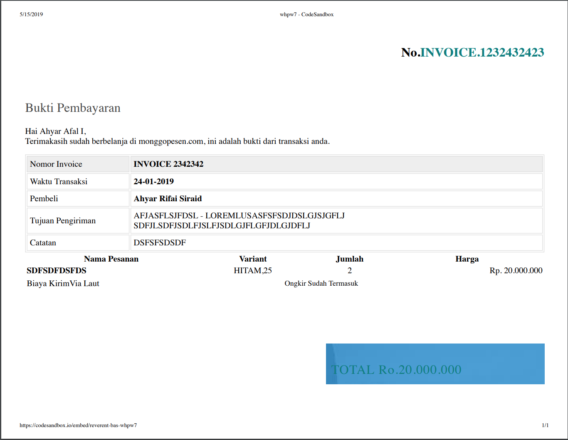Click the page header date 5/15/2019
The height and width of the screenshot is (440, 568).
tap(31, 14)
